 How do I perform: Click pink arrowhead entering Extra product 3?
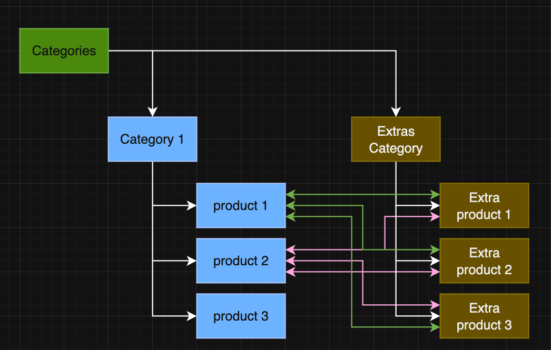point(435,305)
